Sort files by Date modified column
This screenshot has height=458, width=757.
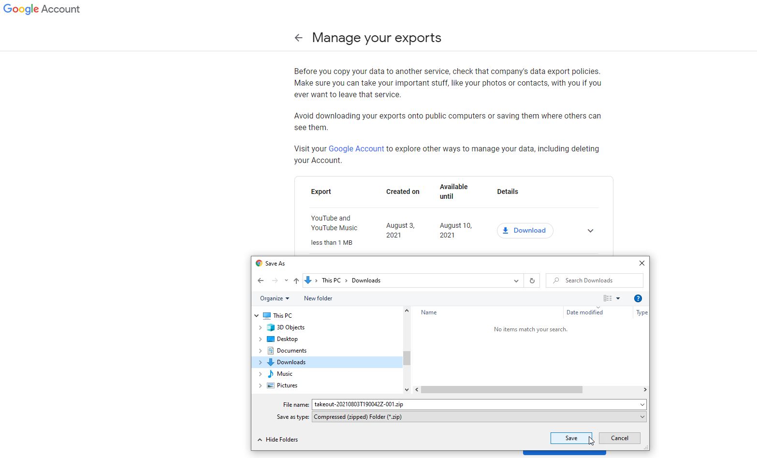(584, 312)
